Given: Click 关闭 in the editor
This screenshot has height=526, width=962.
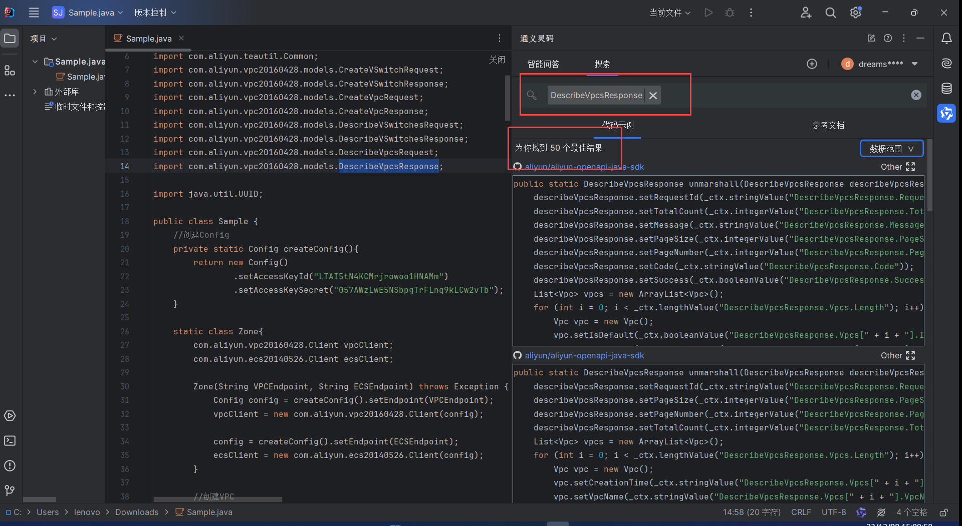Looking at the screenshot, I should [497, 60].
